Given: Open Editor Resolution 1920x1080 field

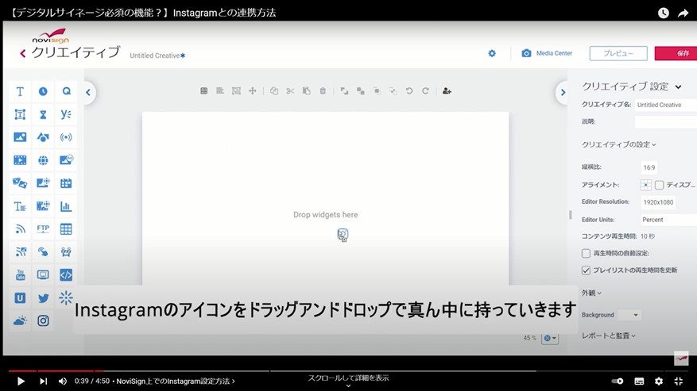Looking at the screenshot, I should click(x=658, y=202).
